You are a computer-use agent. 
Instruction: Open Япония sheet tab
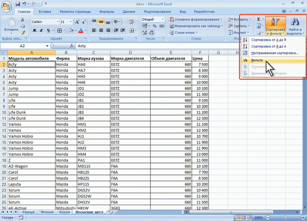click(47, 212)
